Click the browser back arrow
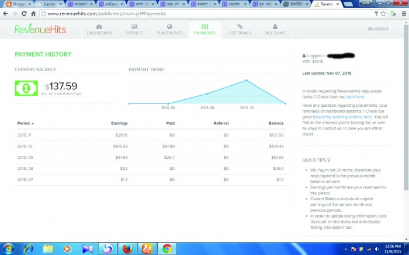The image size is (409, 255). tap(5, 13)
